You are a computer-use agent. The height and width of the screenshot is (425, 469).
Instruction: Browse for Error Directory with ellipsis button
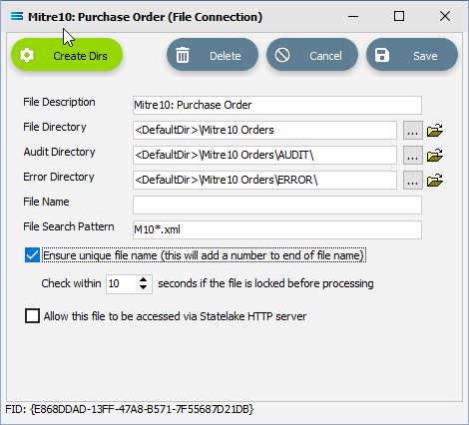point(413,180)
